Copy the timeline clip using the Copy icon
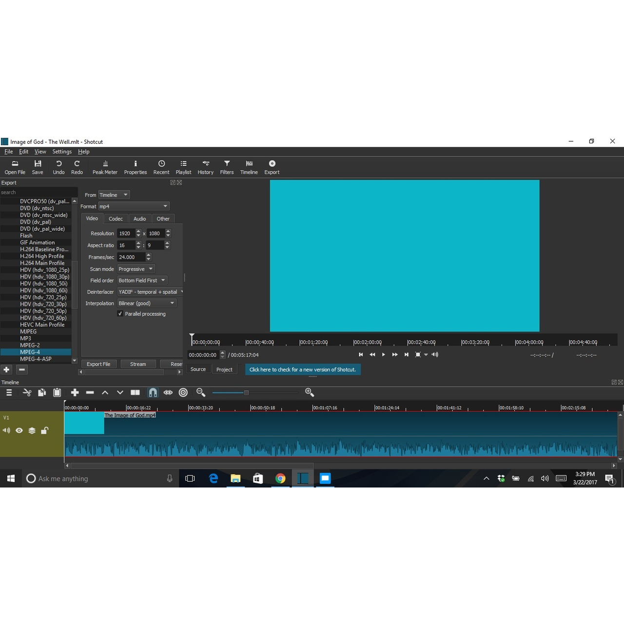The width and height of the screenshot is (624, 624). pyautogui.click(x=42, y=392)
